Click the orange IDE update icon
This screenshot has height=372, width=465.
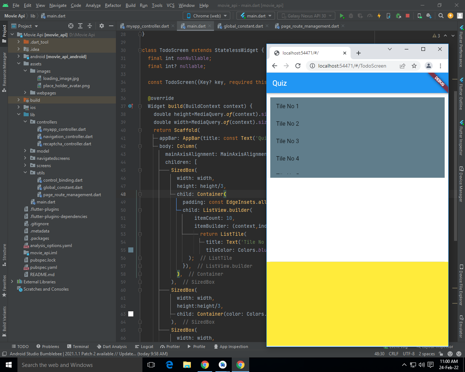click(x=450, y=16)
